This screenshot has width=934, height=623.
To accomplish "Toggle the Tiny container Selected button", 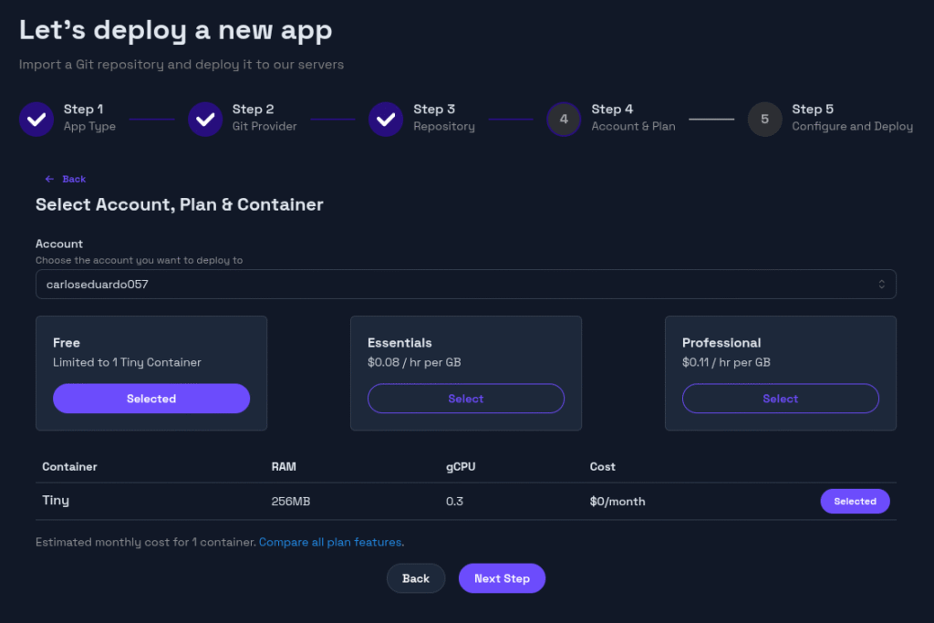I will pos(855,502).
